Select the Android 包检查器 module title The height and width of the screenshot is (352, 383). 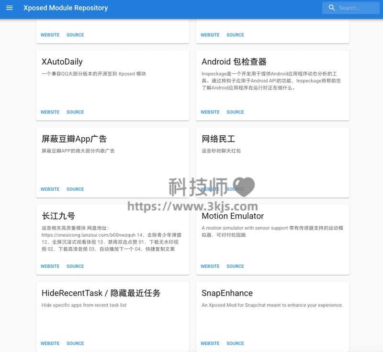[x=234, y=62]
